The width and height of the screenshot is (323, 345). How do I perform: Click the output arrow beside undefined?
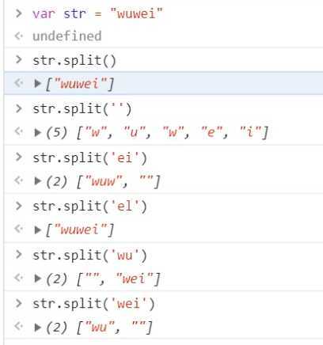coord(19,36)
